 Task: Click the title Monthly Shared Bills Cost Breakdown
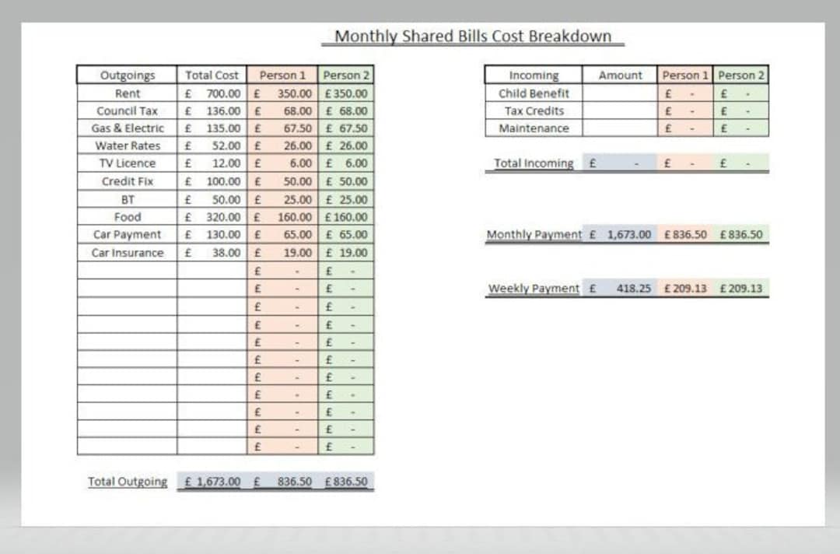pyautogui.click(x=473, y=37)
